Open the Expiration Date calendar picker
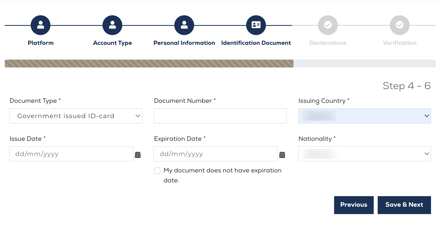 pyautogui.click(x=282, y=155)
